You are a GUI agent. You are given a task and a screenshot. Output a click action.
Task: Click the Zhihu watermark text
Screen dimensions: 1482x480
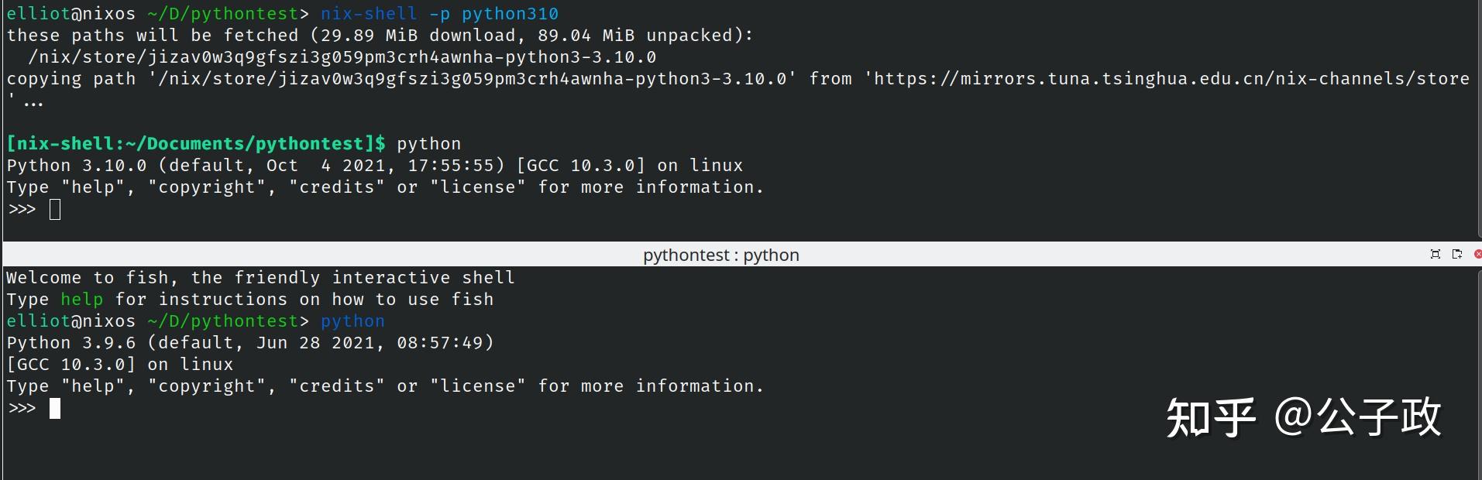click(x=1303, y=418)
